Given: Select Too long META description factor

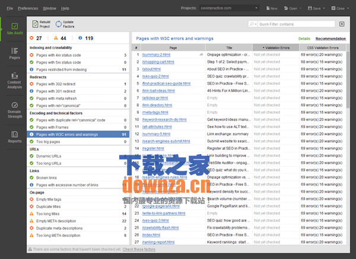Looking at the screenshot, I should click(78, 235).
